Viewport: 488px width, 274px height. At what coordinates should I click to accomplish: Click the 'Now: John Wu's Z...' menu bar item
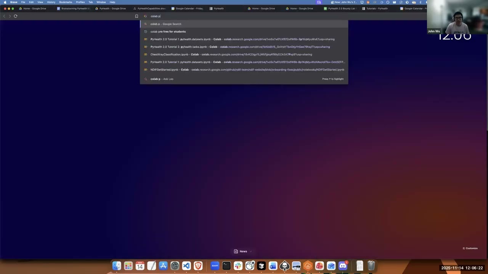344,2
